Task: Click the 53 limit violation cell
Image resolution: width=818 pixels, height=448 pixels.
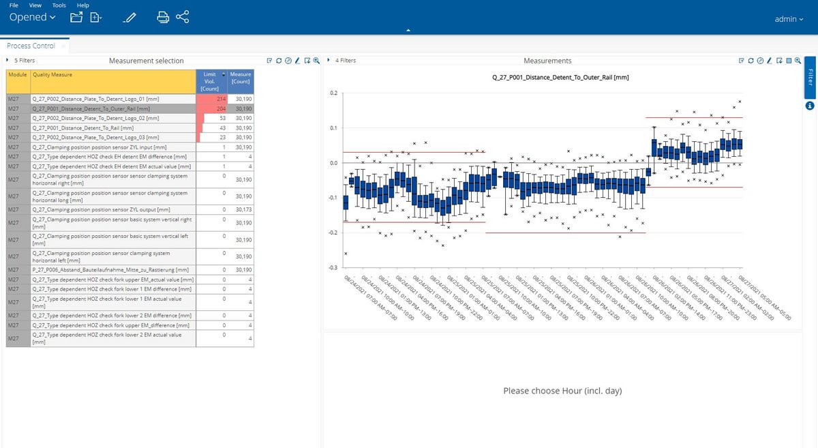Action: click(211, 118)
